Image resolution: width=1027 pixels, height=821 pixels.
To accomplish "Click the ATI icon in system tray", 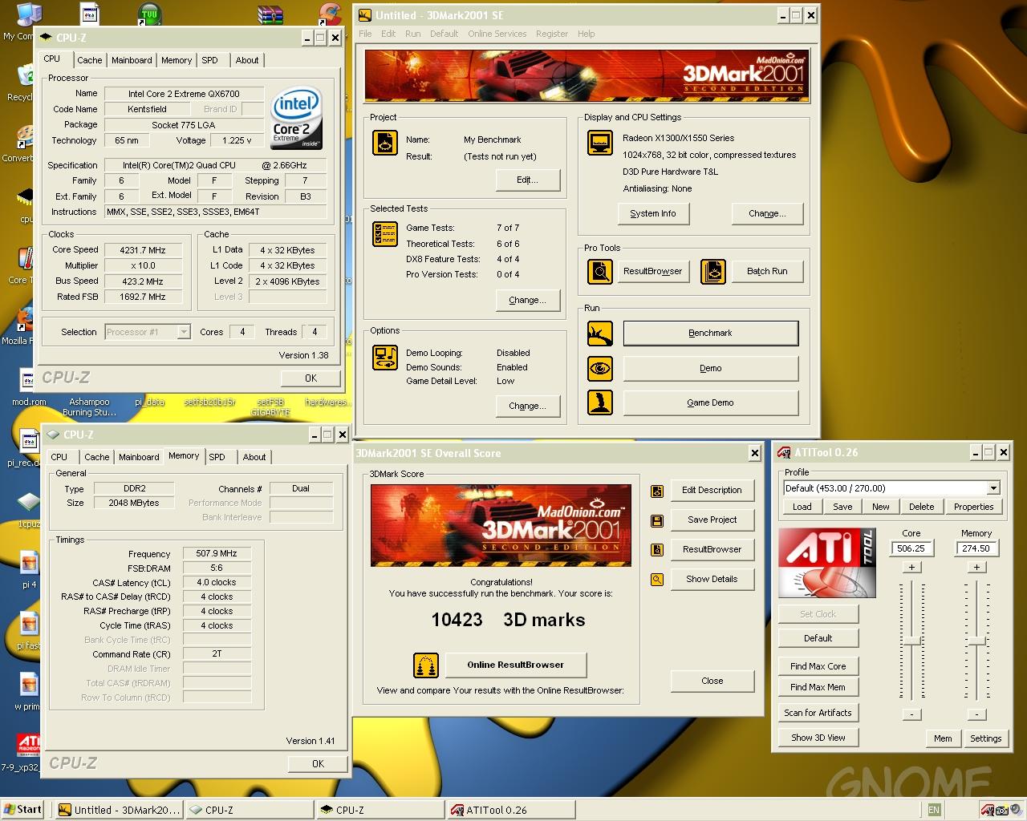I will click(x=988, y=810).
